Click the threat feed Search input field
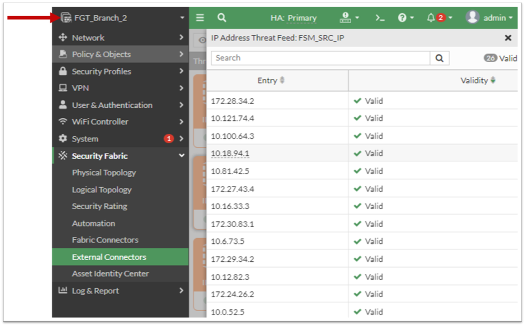 pyautogui.click(x=321, y=58)
